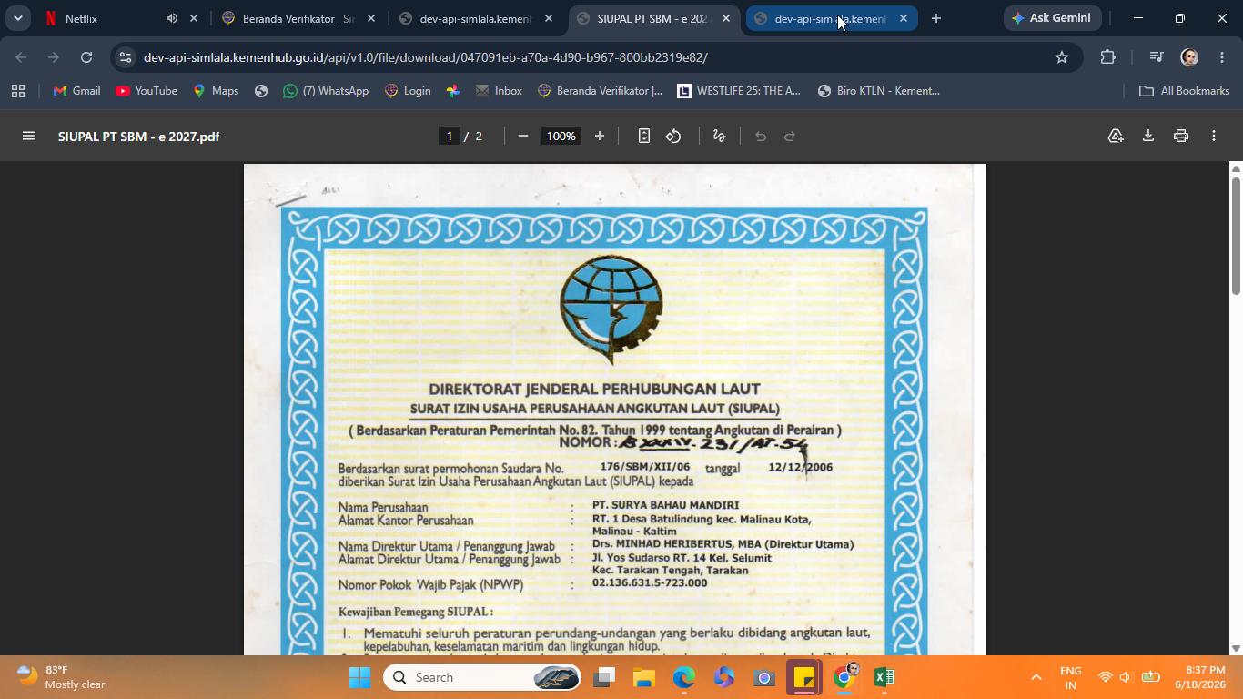This screenshot has width=1243, height=699.
Task: Open the Chrome profile avatar
Action: pyautogui.click(x=1189, y=57)
